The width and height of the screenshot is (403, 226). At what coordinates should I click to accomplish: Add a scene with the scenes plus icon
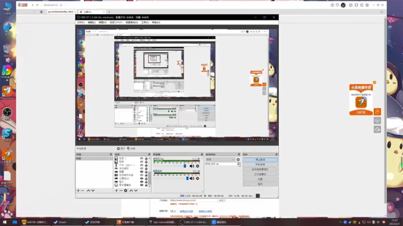coord(78,190)
